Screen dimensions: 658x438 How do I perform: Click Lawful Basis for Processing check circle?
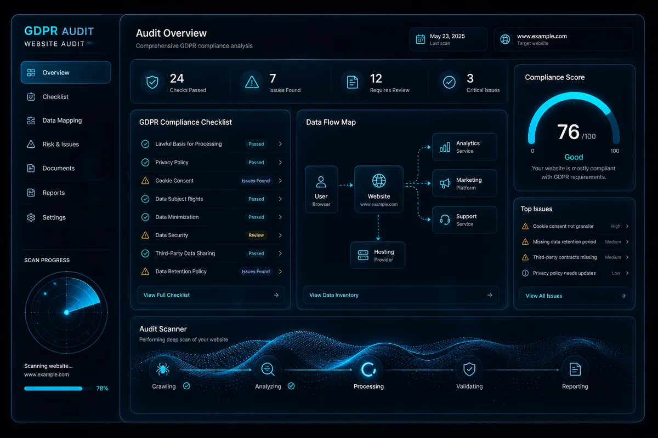(145, 144)
